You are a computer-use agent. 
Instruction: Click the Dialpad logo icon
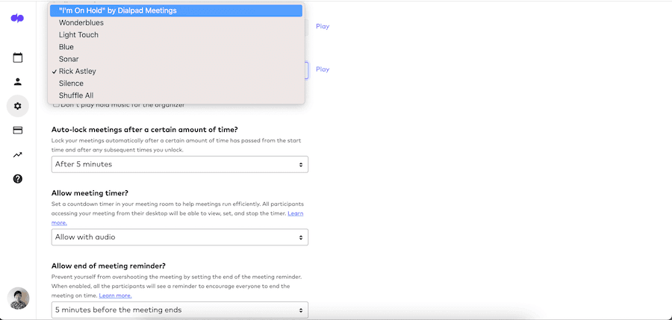17,18
